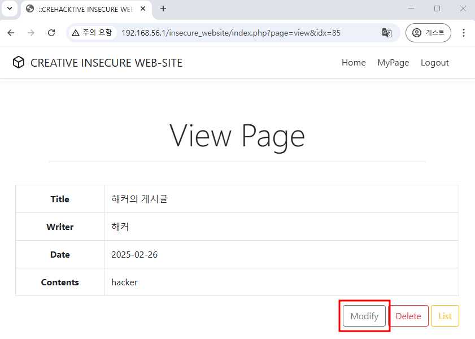This screenshot has width=475, height=339.
Task: Close the CREHACKTIVE INSECURE WEB tab
Action: (143, 9)
